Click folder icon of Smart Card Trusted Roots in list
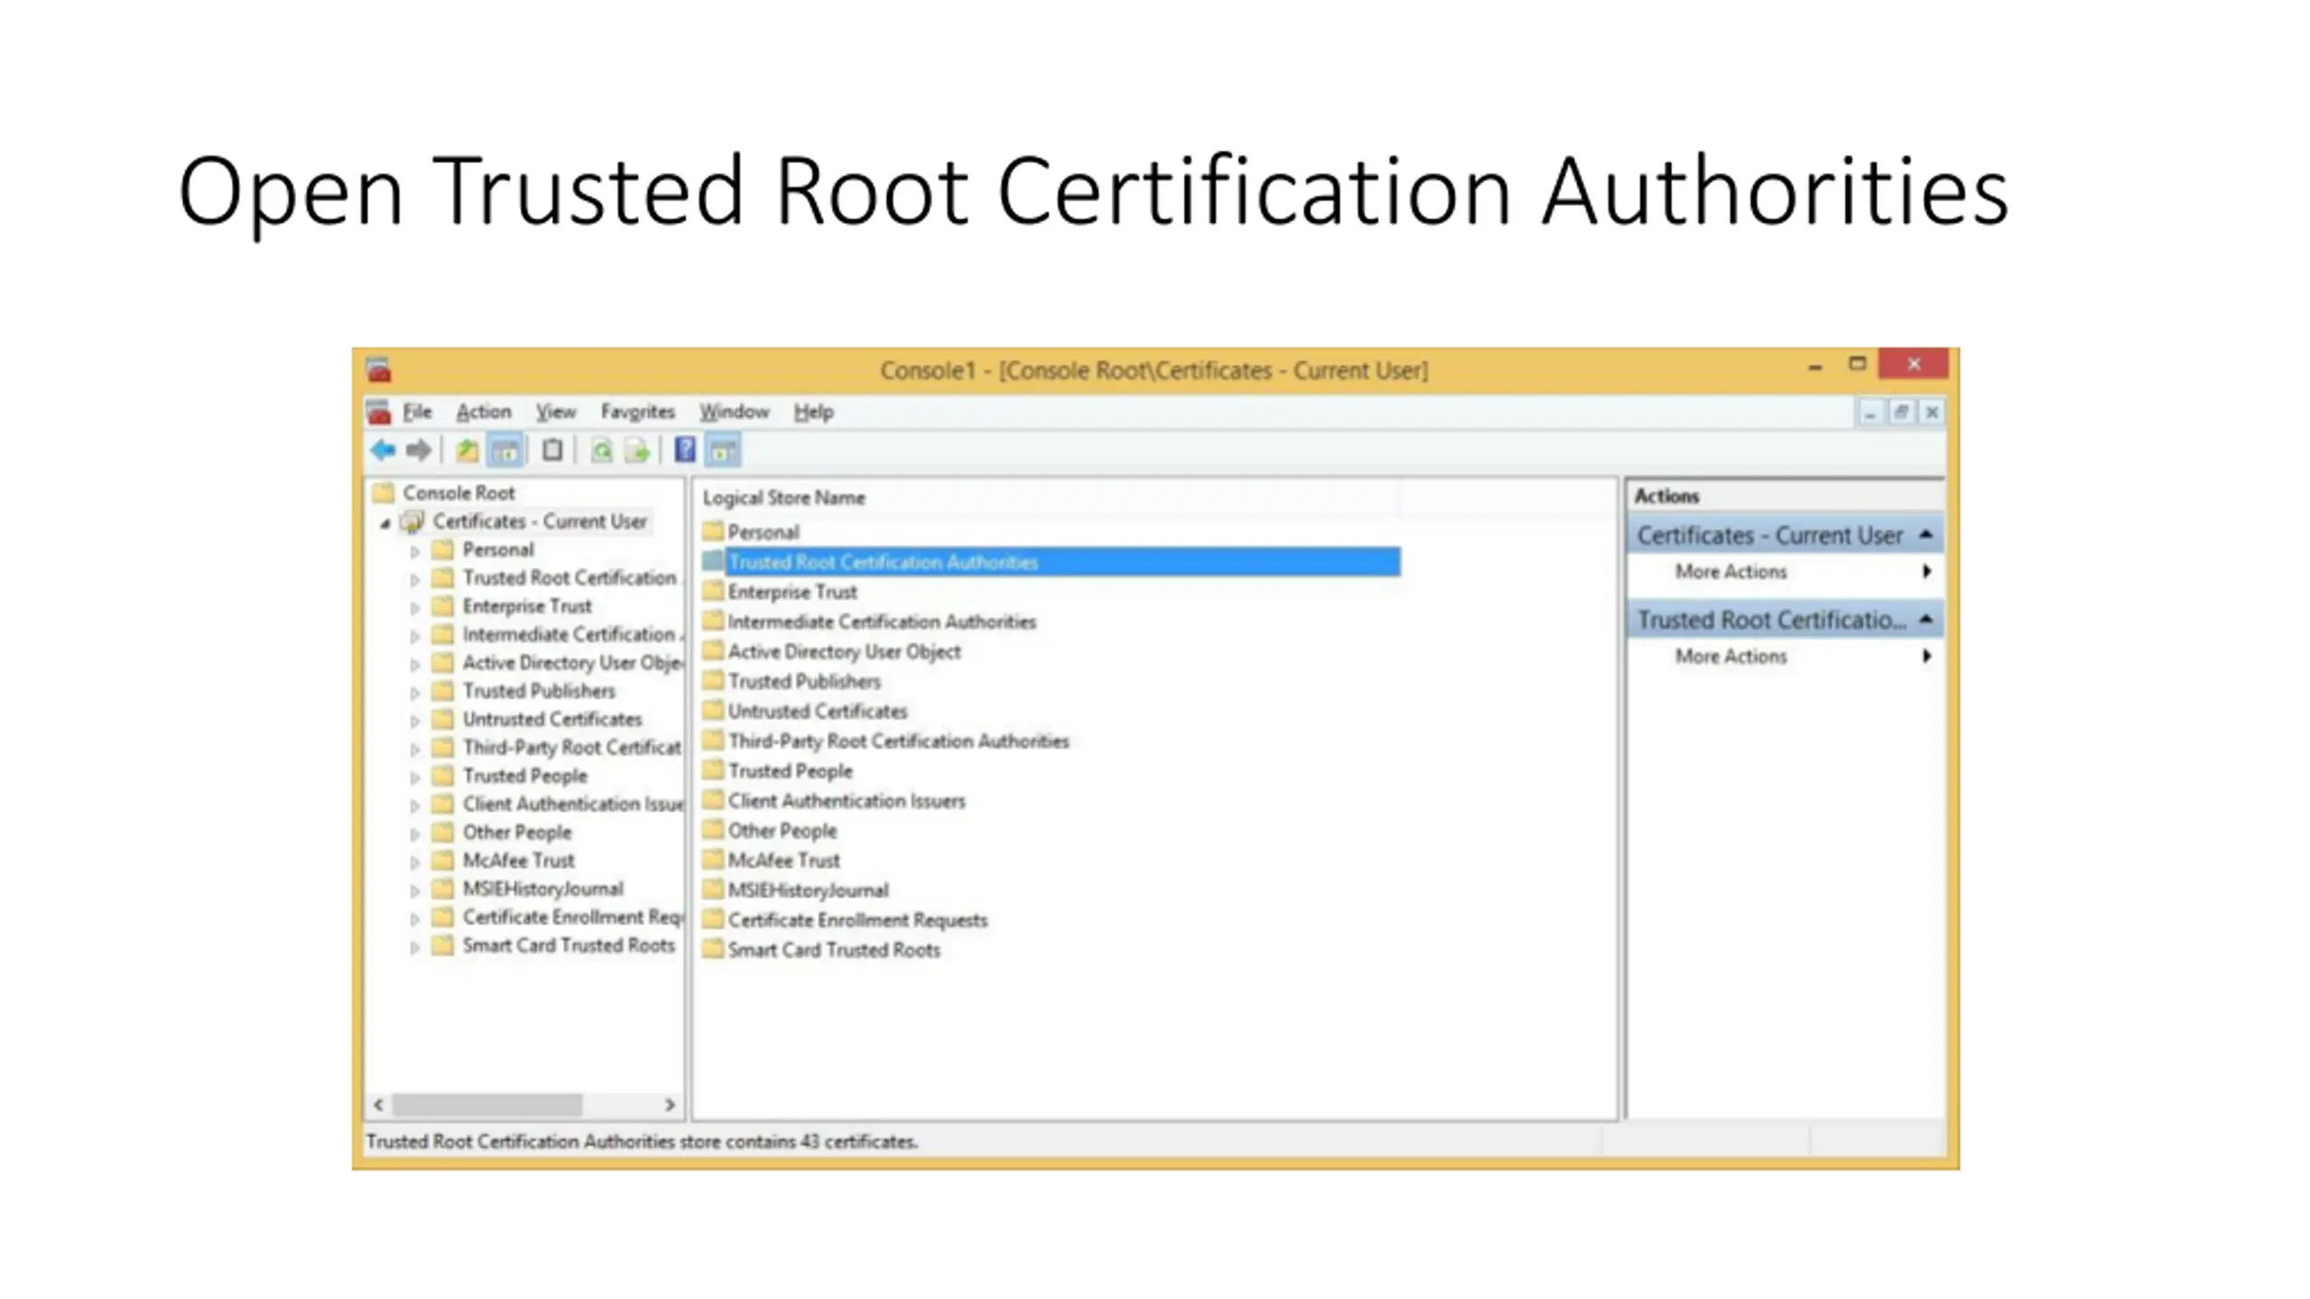 click(713, 948)
